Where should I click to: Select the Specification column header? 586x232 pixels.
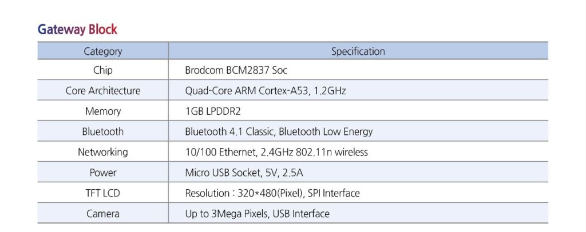click(x=358, y=51)
